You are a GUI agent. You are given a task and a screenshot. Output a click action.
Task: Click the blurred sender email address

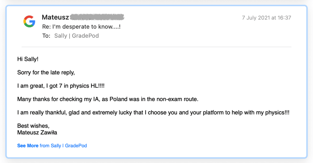(x=97, y=17)
